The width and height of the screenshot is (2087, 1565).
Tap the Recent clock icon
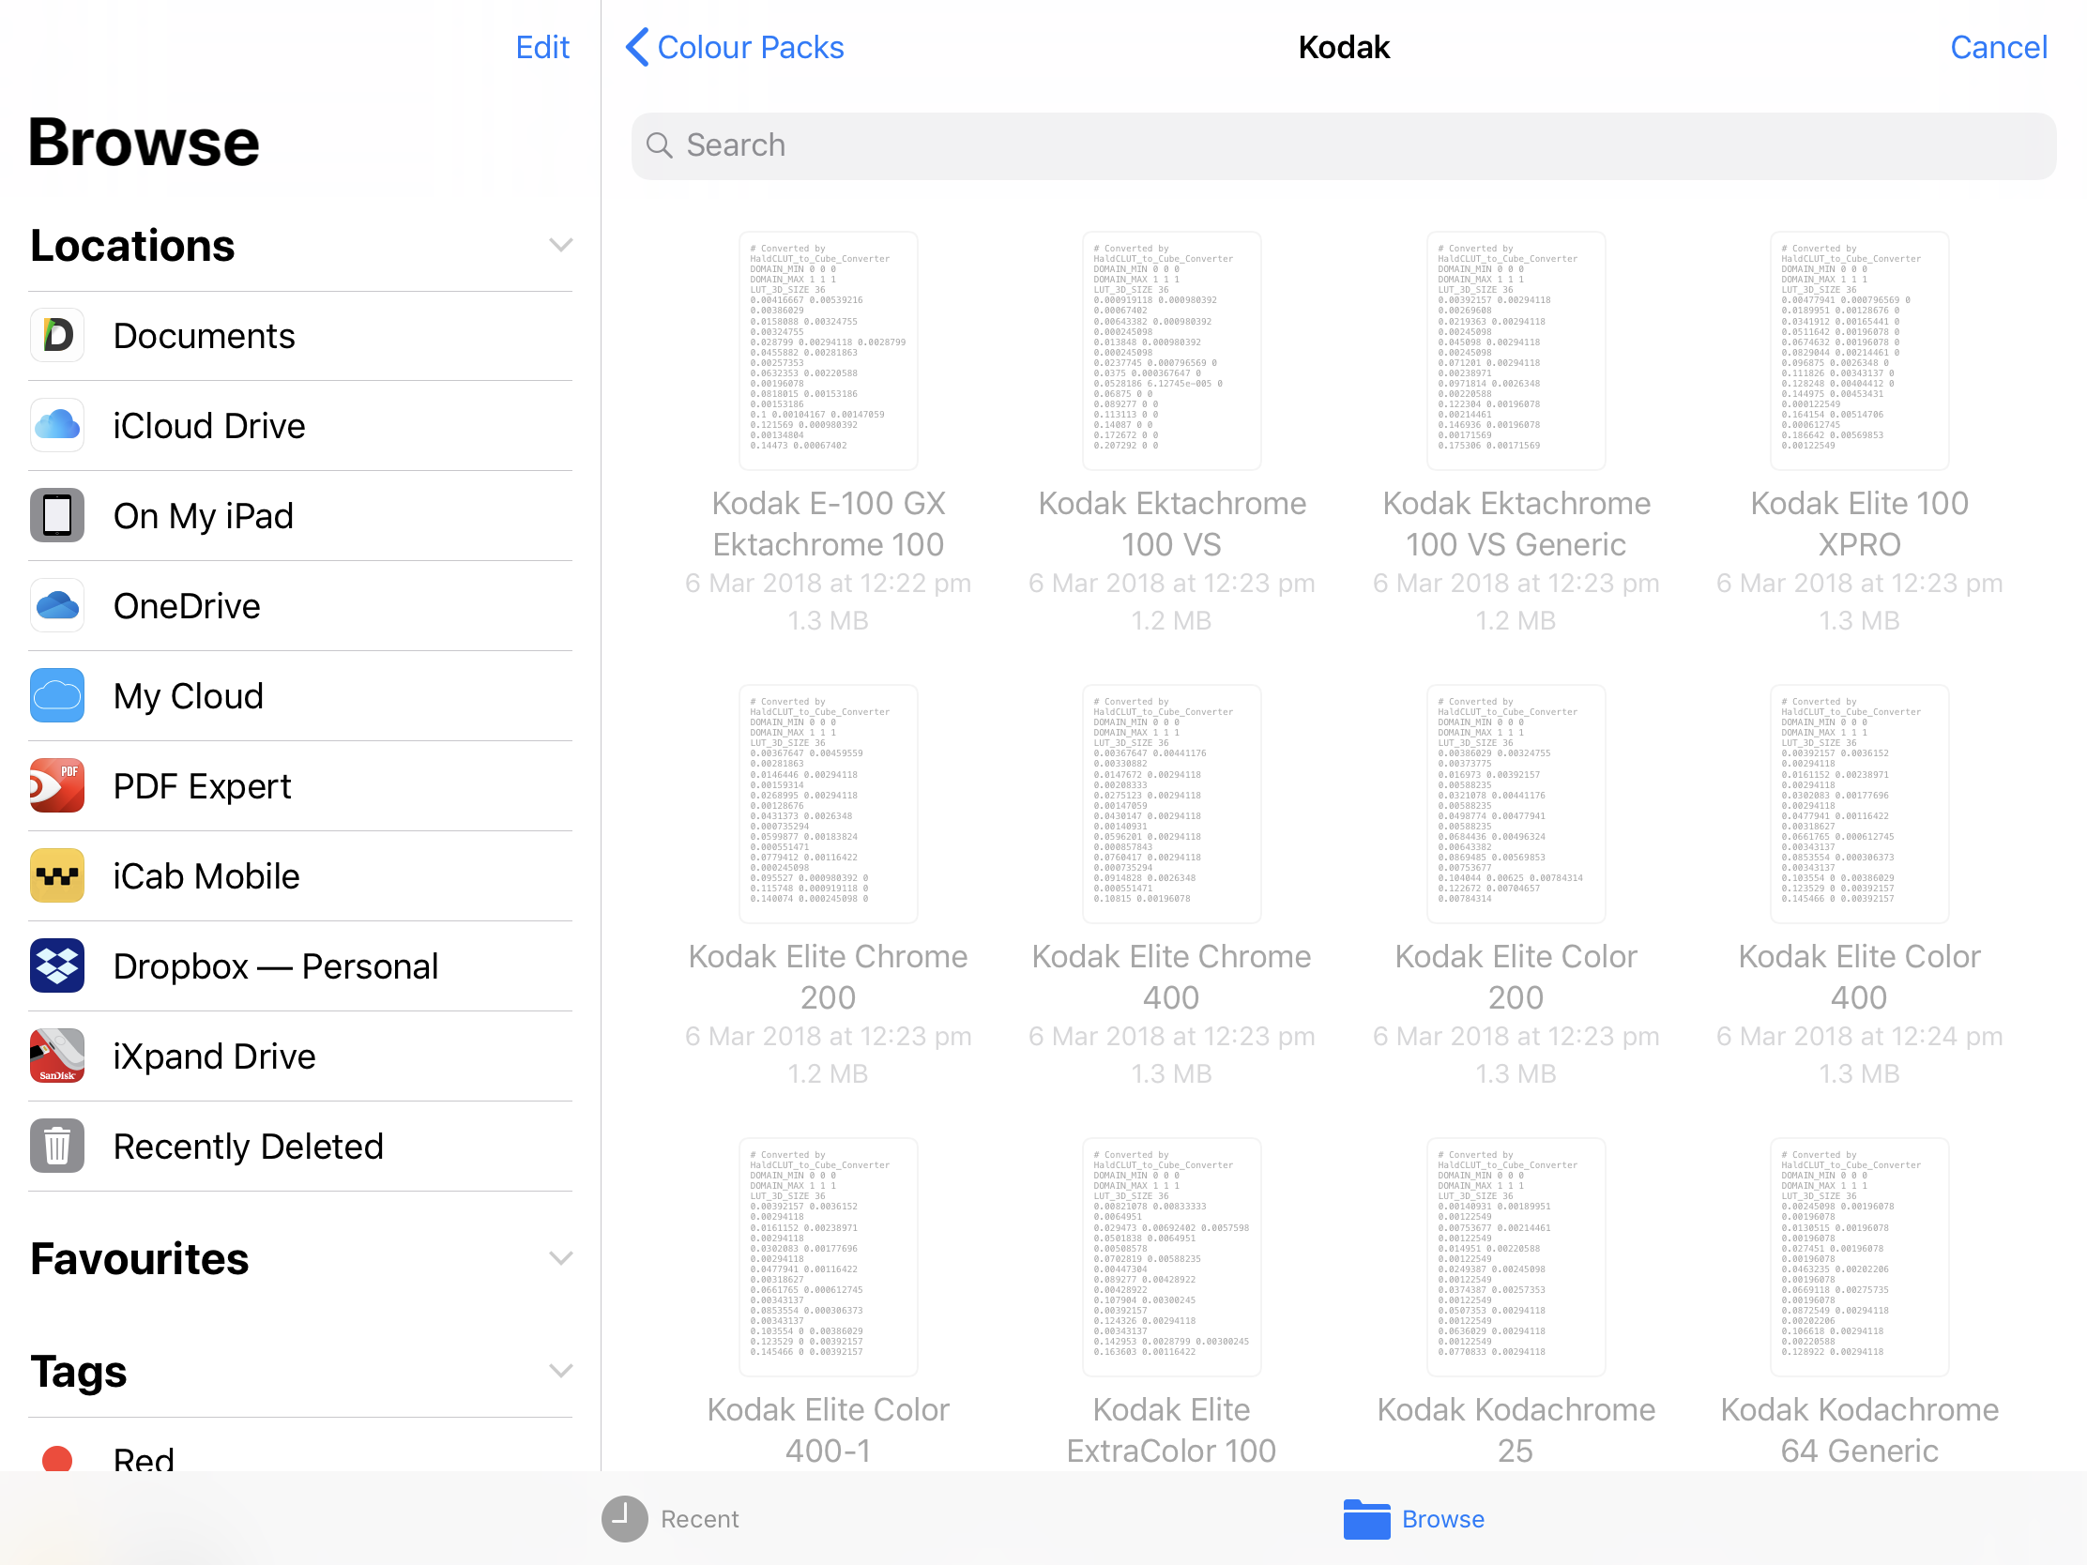(x=625, y=1519)
